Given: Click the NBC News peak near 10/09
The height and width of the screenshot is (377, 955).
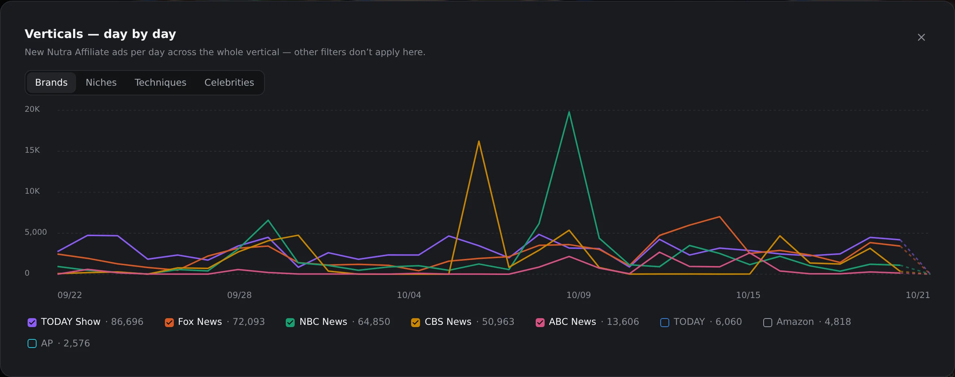Looking at the screenshot, I should click(569, 112).
